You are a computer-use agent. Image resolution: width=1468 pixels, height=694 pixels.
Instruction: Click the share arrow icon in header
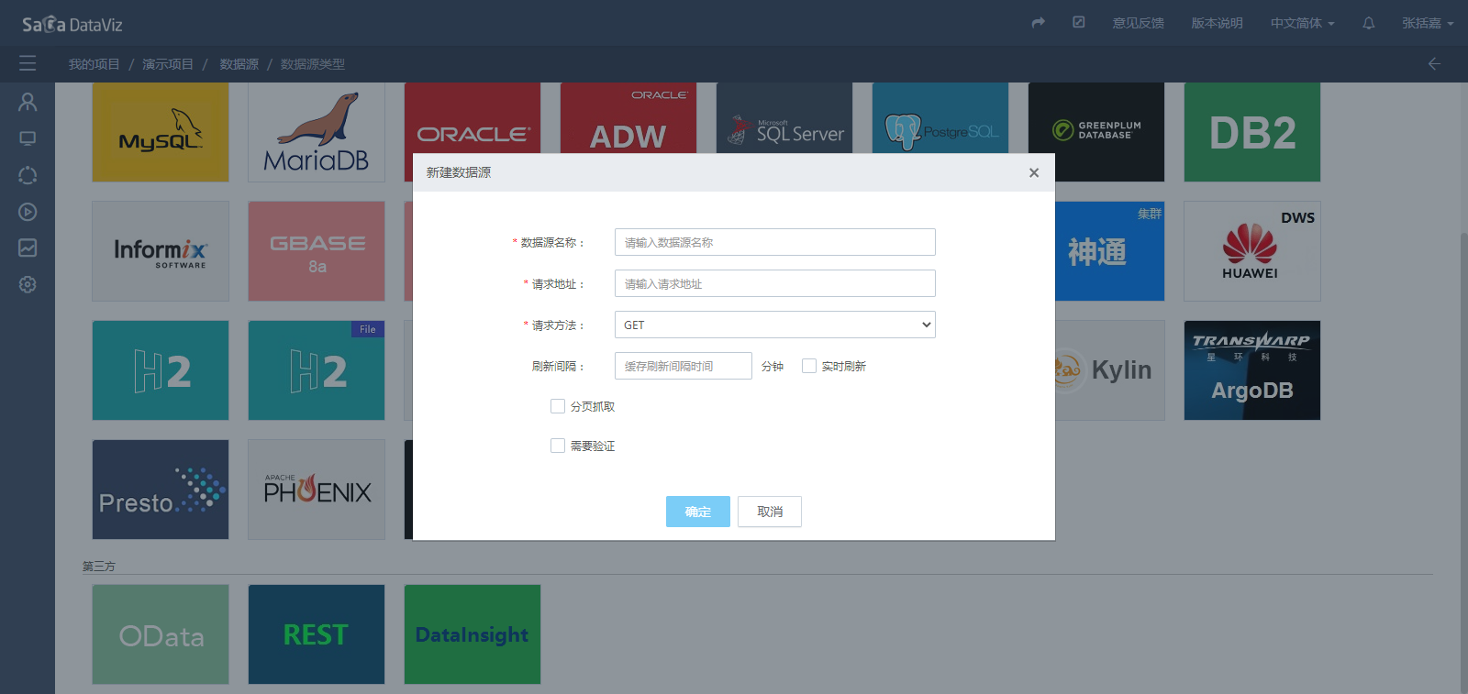(x=1039, y=23)
